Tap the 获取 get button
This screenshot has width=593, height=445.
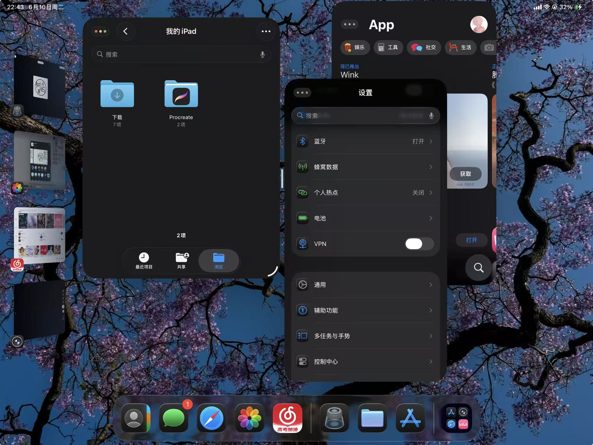[x=466, y=174]
